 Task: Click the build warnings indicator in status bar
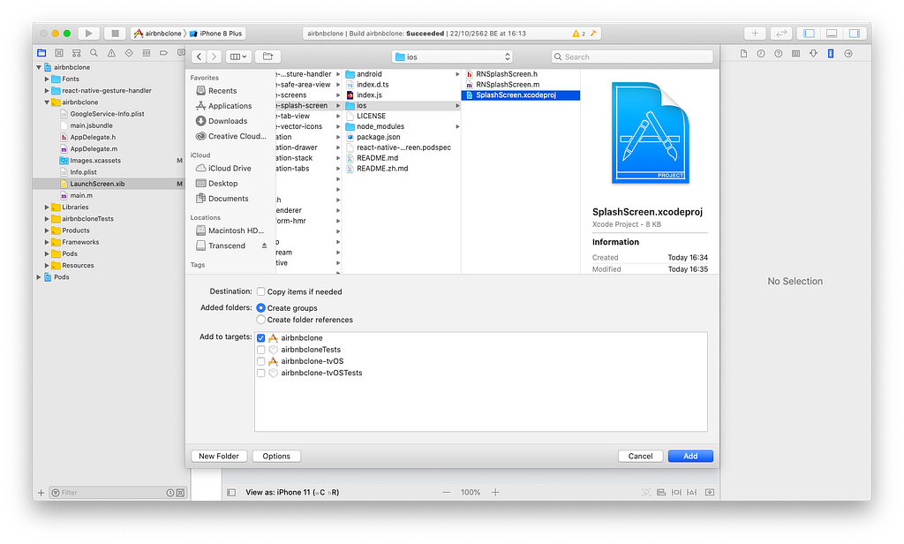tap(578, 34)
